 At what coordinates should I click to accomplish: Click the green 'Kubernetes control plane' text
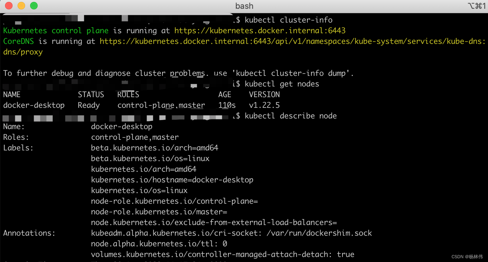56,30
